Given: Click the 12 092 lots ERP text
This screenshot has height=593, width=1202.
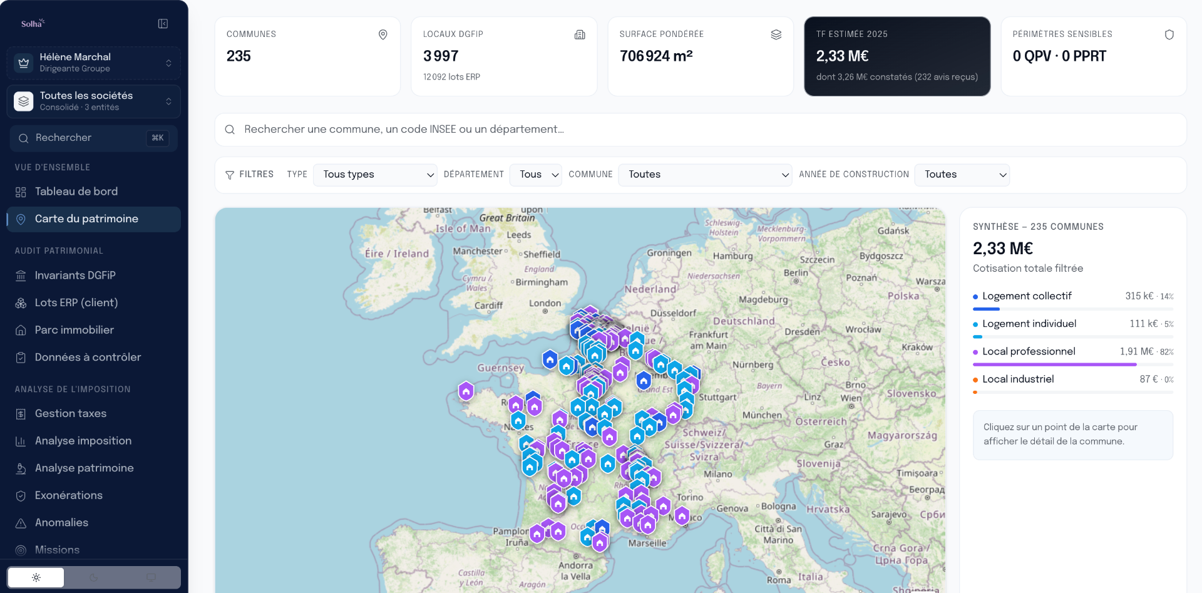Looking at the screenshot, I should point(451,77).
